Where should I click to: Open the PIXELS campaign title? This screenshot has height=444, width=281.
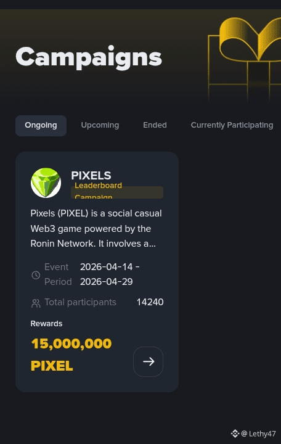[x=91, y=176]
